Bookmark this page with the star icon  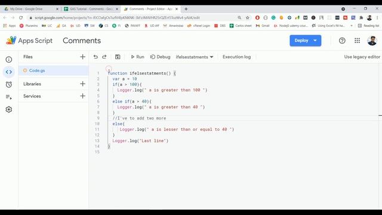pyautogui.click(x=248, y=17)
